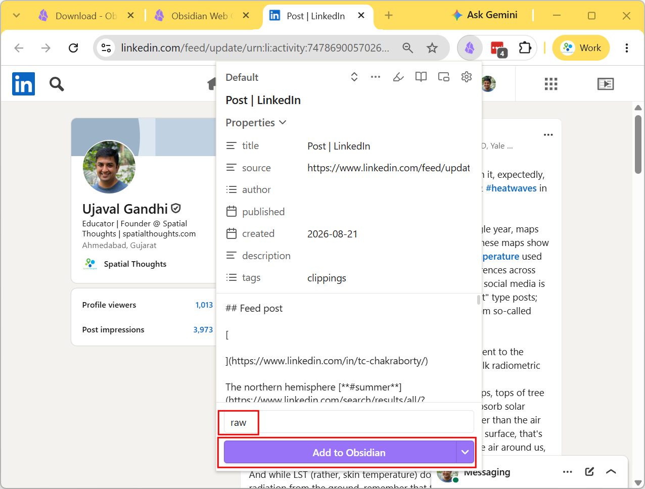
Task: Click the embedded mode window icon
Action: point(444,77)
